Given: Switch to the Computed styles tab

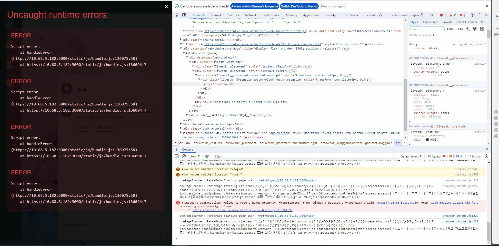Looking at the screenshot, I should pos(430,22).
